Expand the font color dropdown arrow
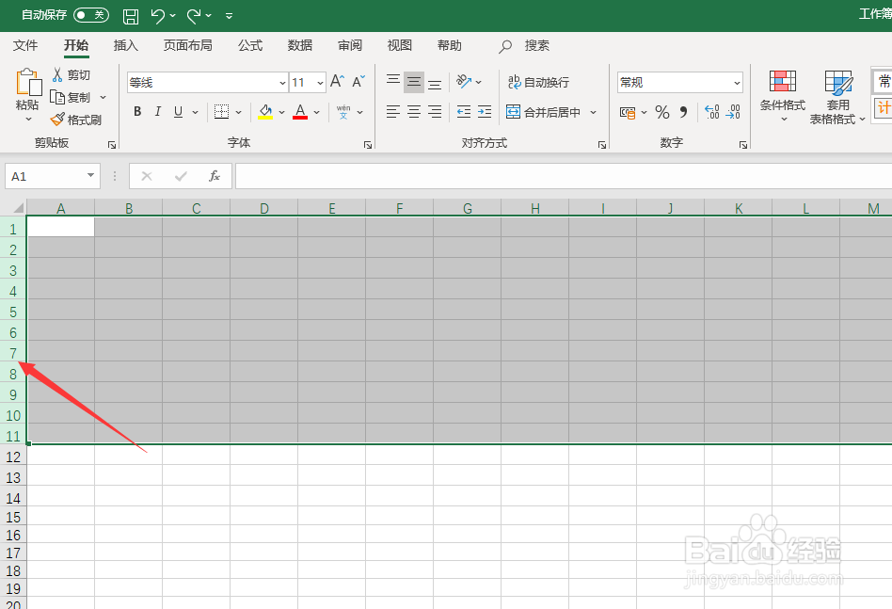 click(317, 112)
